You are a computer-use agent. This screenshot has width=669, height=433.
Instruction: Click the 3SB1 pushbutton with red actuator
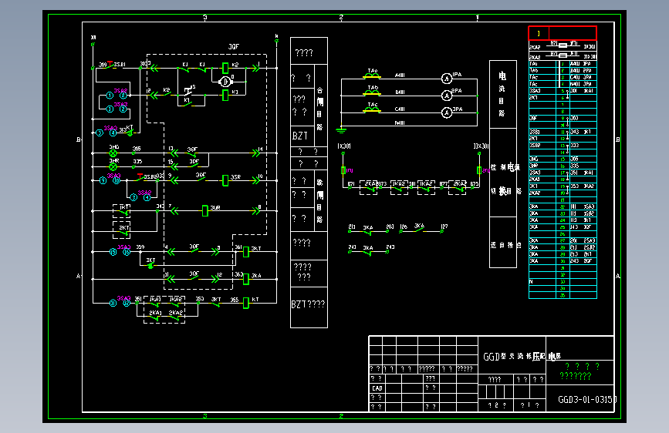[x=110, y=65]
